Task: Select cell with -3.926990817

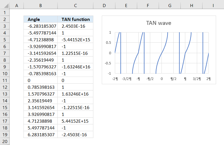Action: (40, 47)
